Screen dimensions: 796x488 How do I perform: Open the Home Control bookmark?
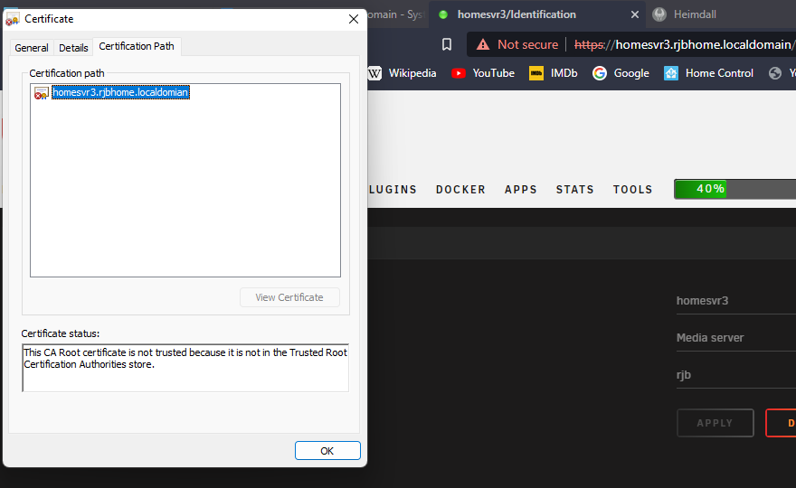(708, 73)
